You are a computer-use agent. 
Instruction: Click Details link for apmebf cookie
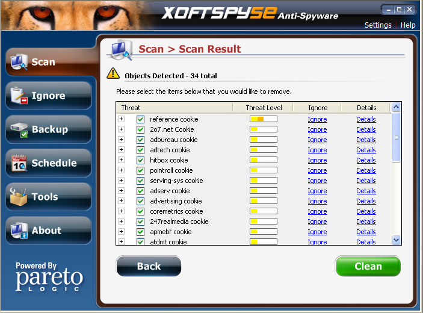click(x=366, y=232)
